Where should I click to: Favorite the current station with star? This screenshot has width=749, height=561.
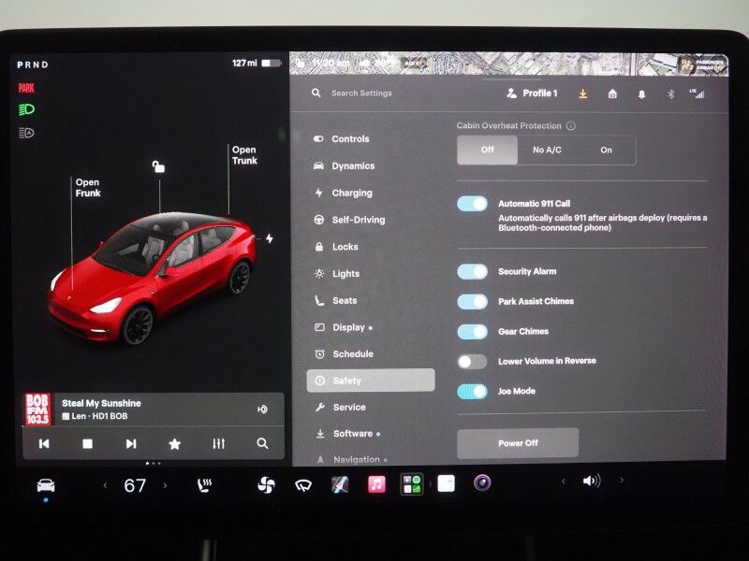pos(175,443)
